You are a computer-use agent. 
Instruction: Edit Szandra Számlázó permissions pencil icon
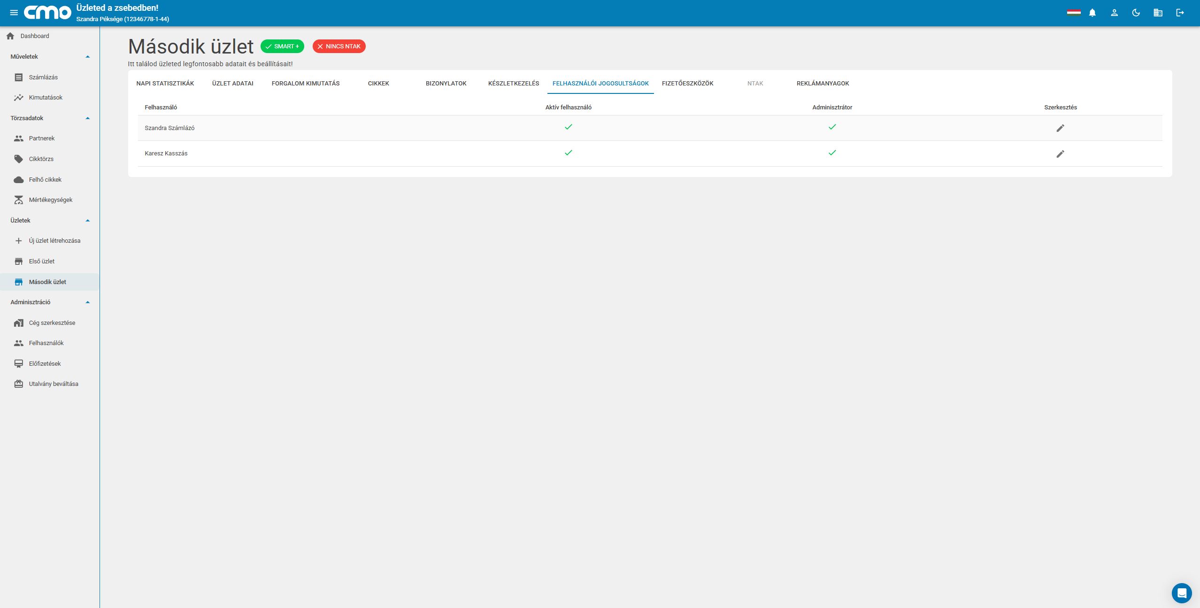point(1060,128)
